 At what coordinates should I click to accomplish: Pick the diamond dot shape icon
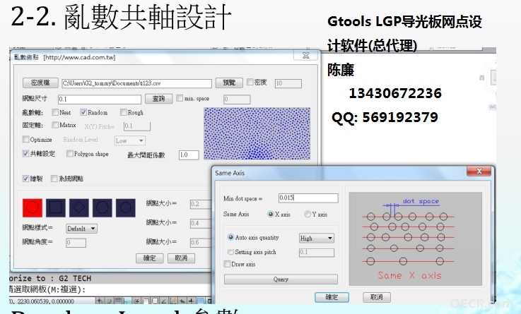tap(78, 207)
